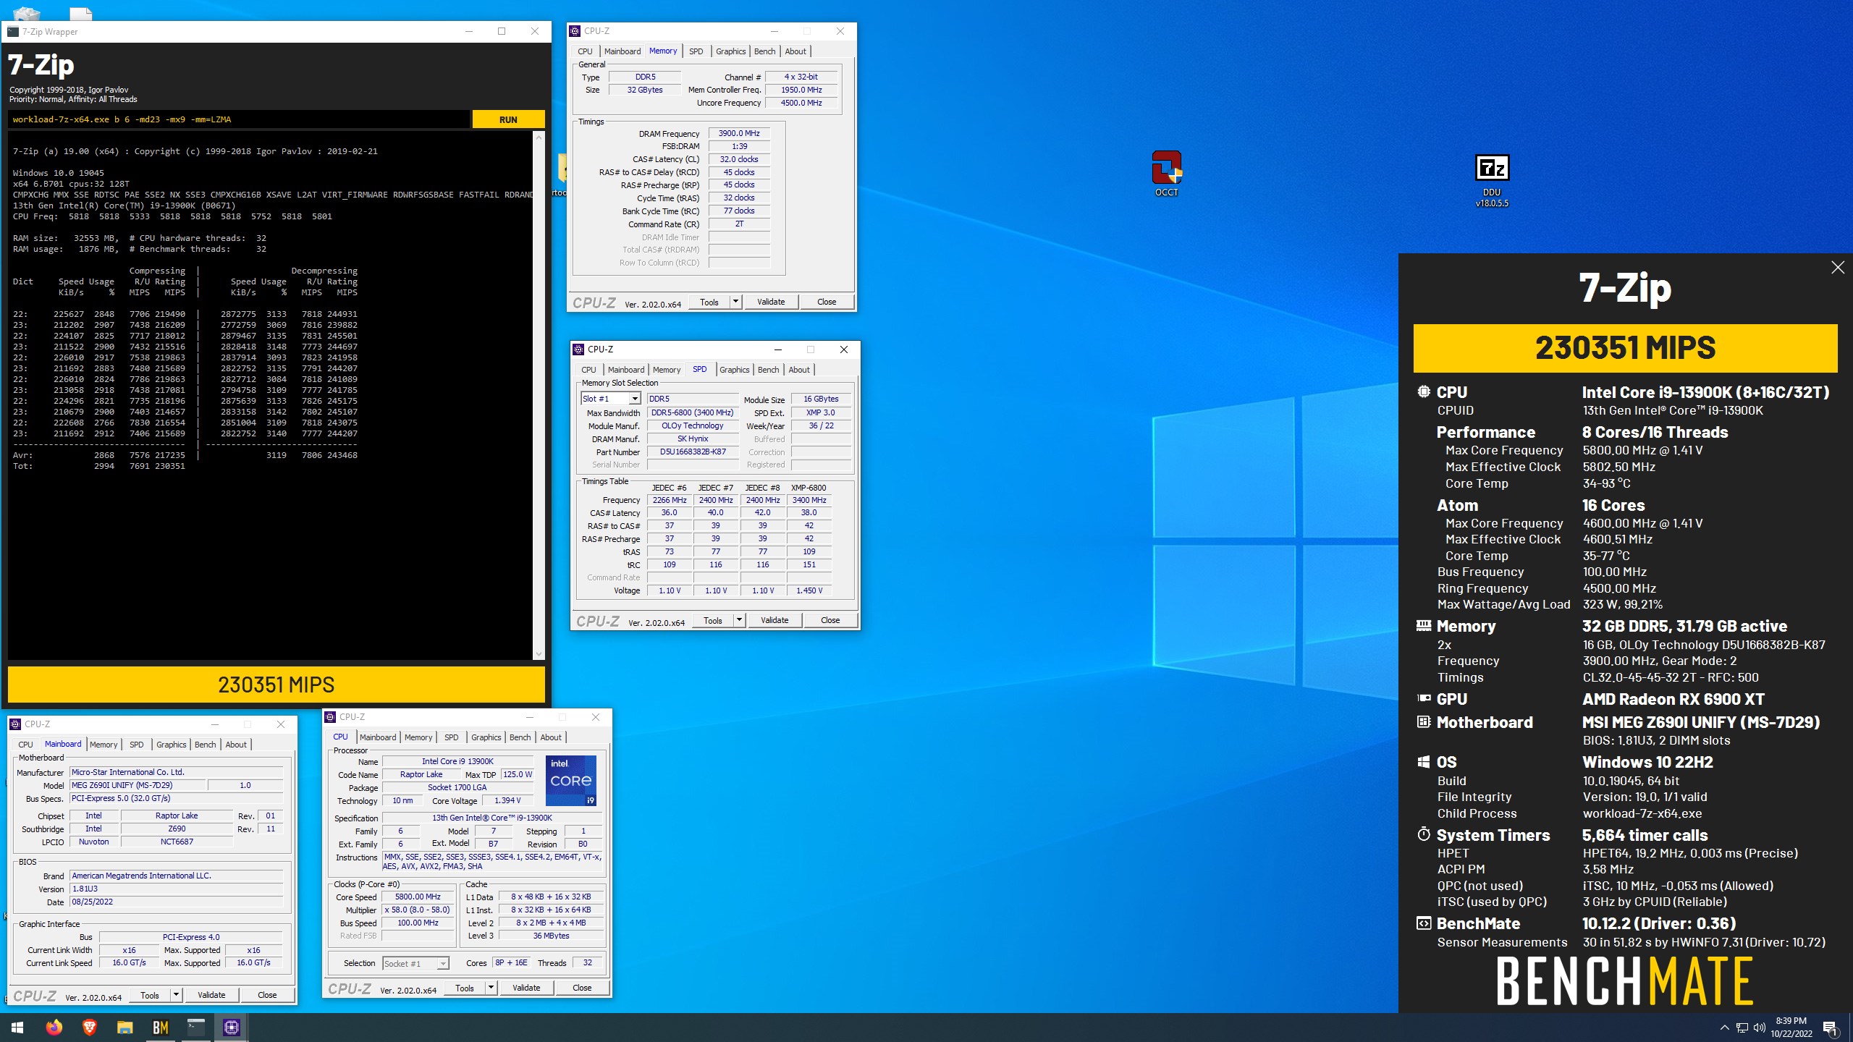Launch Brave browser from the taskbar
Viewport: 1853px width, 1042px height.
tap(89, 1027)
